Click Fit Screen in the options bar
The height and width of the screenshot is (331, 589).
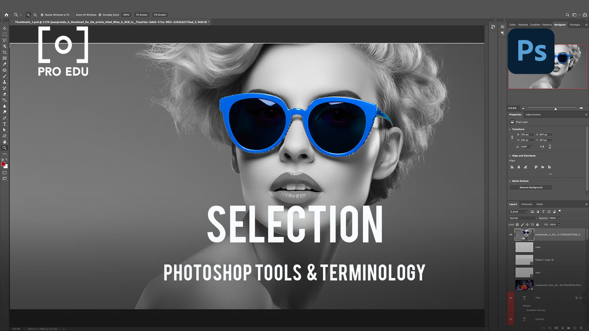[x=141, y=14]
